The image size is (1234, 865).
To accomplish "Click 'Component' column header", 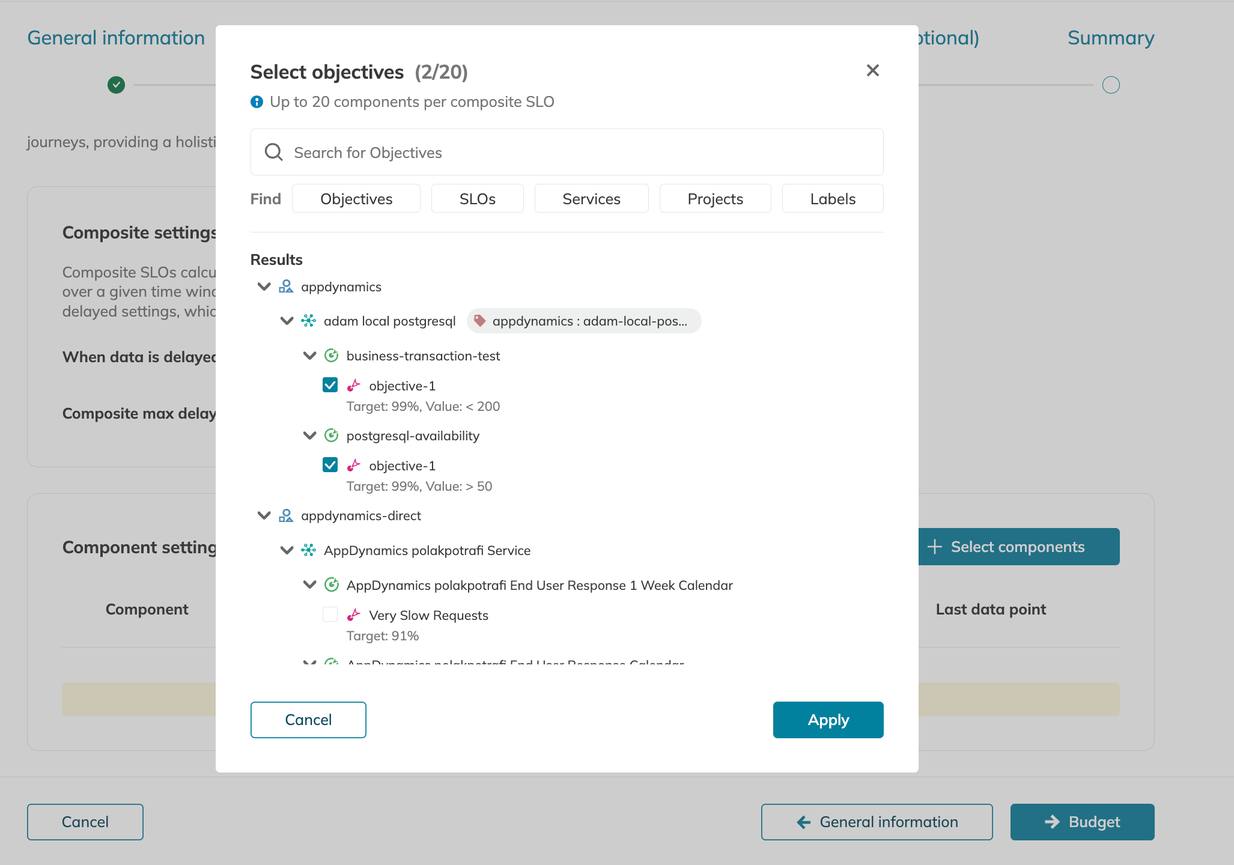I will pos(147,609).
